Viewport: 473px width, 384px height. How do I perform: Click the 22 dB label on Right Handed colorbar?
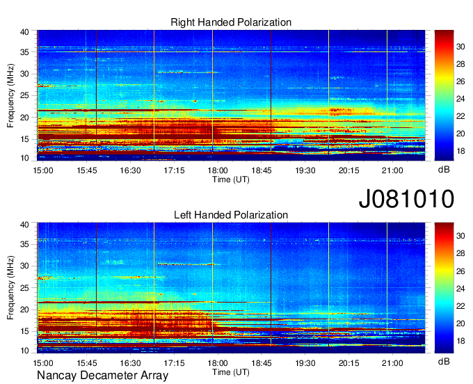(460, 116)
